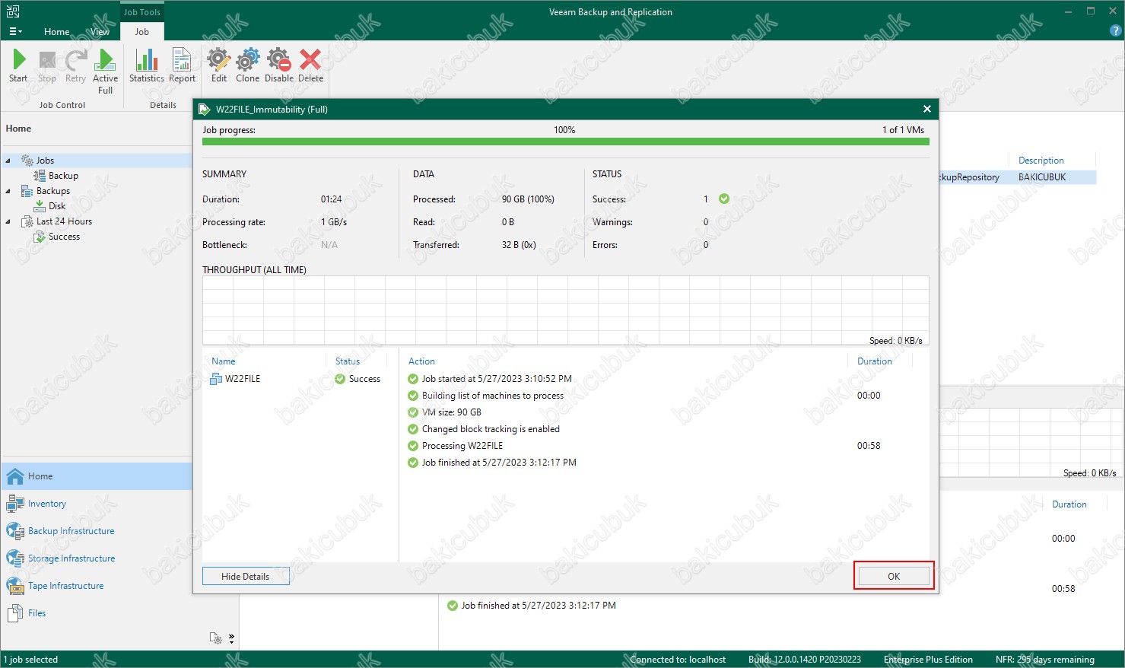
Task: Click '1 job selected' in status bar
Action: point(31,660)
